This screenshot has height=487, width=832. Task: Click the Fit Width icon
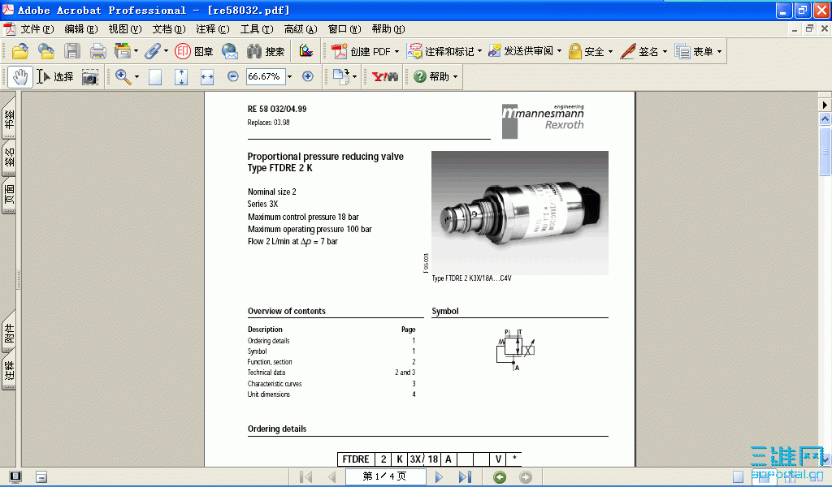pyautogui.click(x=207, y=77)
